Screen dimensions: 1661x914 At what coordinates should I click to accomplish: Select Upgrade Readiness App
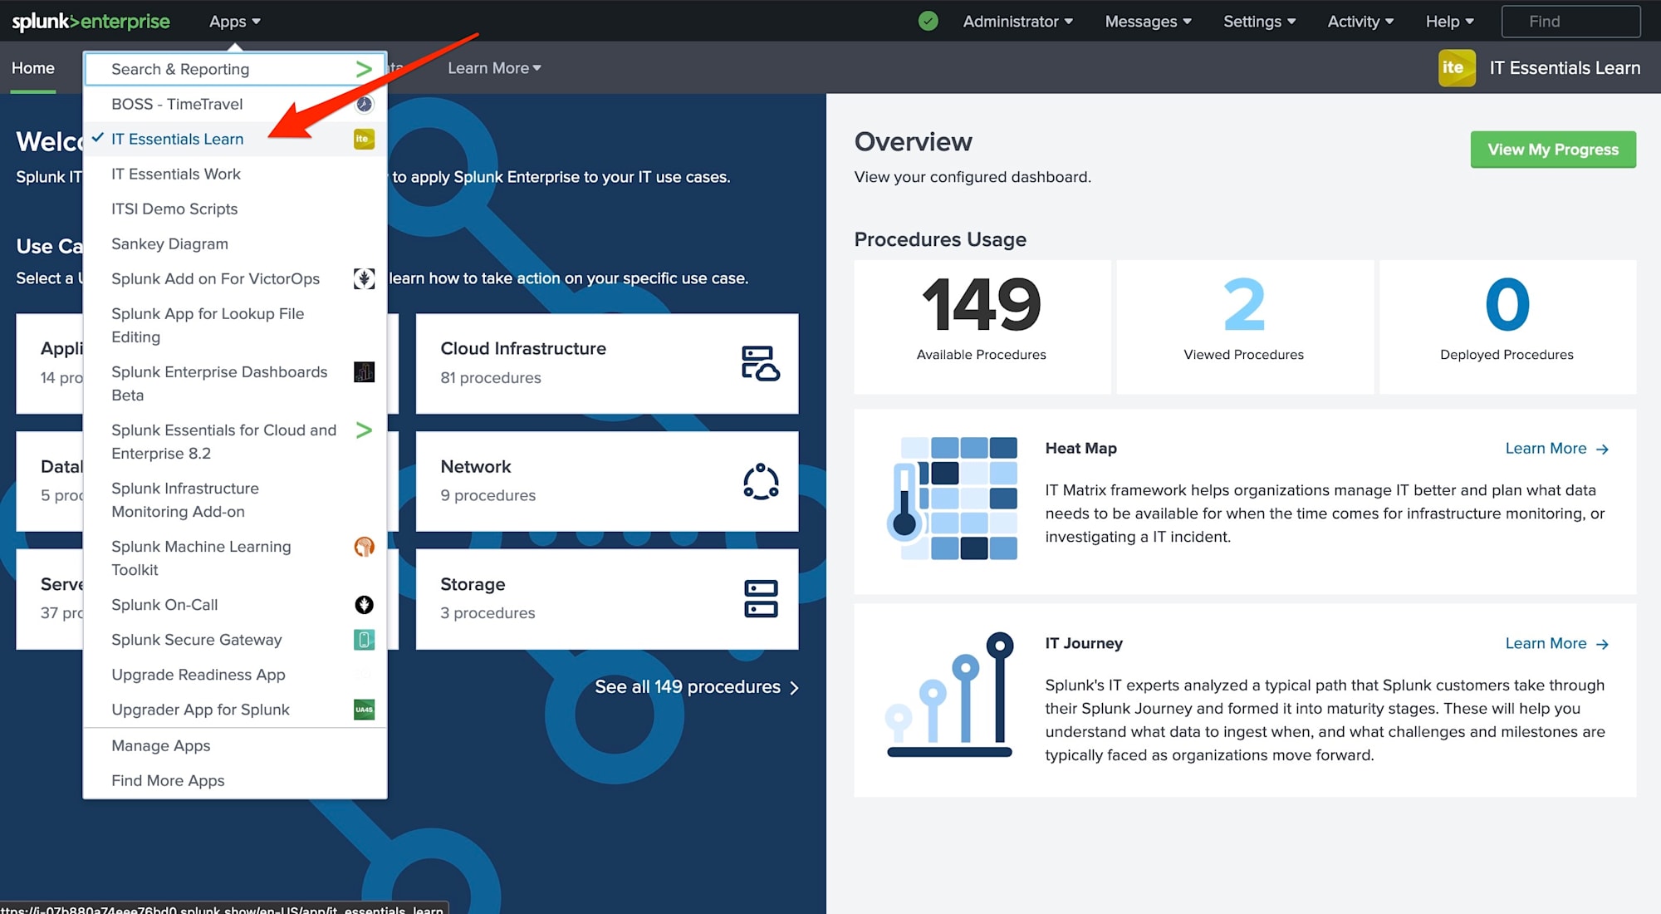(235, 674)
